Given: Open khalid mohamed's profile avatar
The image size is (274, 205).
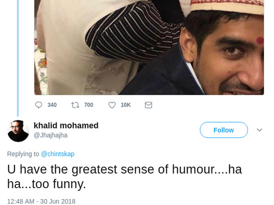Looking at the screenshot, I should point(18,131).
